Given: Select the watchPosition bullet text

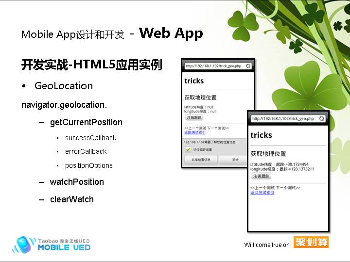Looking at the screenshot, I should pos(77,182).
